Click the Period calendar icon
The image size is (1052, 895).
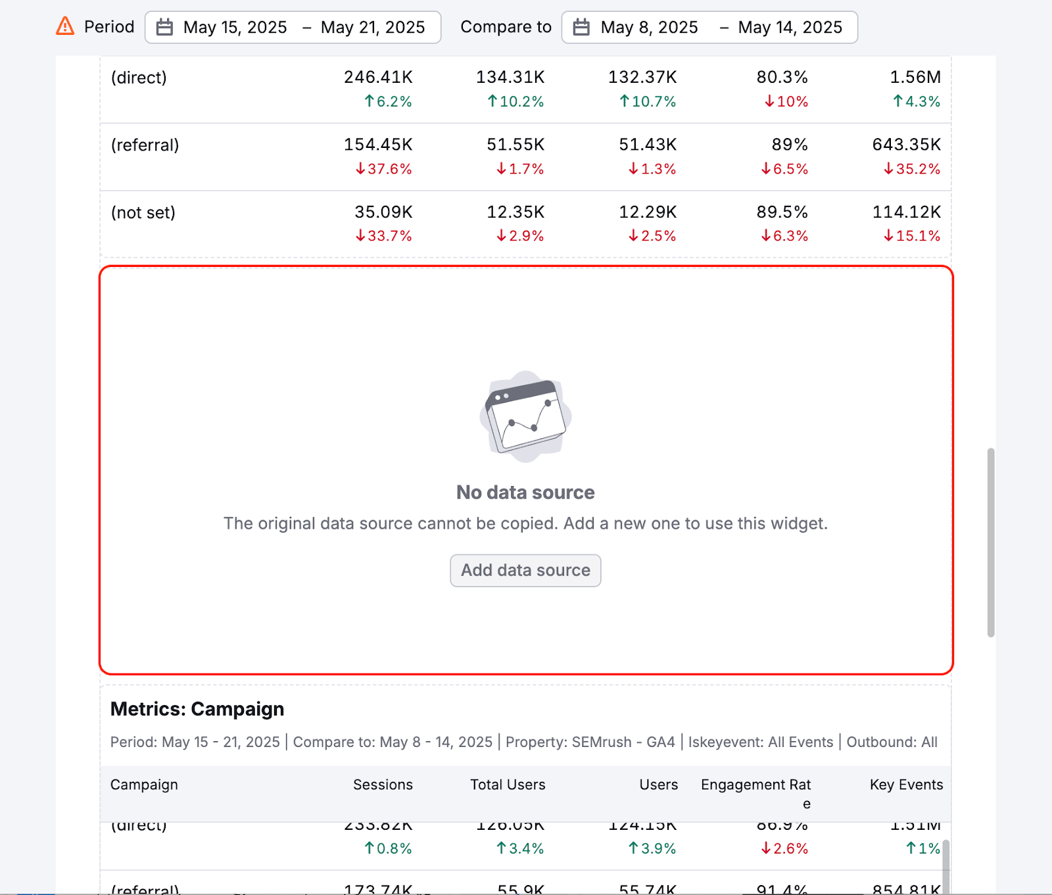pos(164,28)
